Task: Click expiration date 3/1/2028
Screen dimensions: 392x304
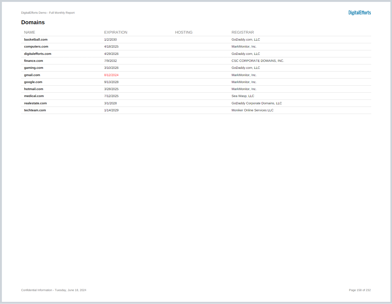Action: point(110,103)
